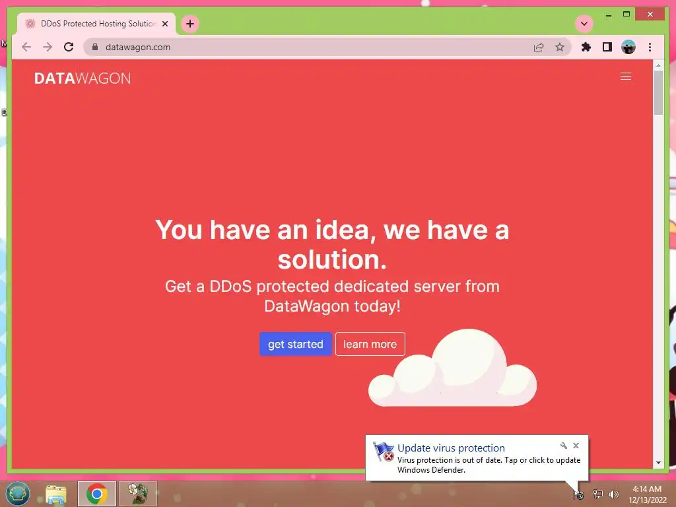Open network status tray icon
The height and width of the screenshot is (507, 676).
[597, 494]
